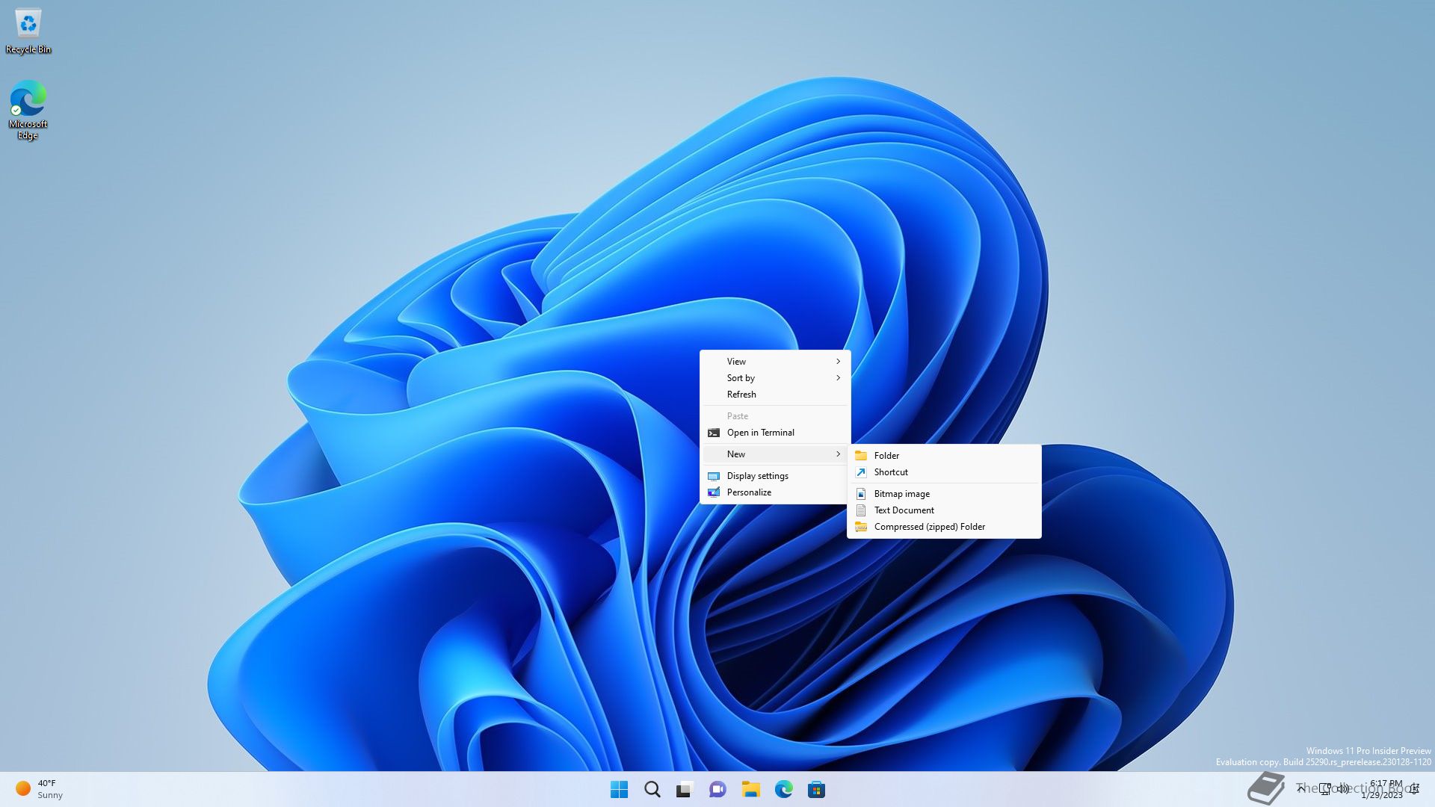The image size is (1435, 807).
Task: Launch Microsoft Edge from the taskbar
Action: pyautogui.click(x=783, y=789)
